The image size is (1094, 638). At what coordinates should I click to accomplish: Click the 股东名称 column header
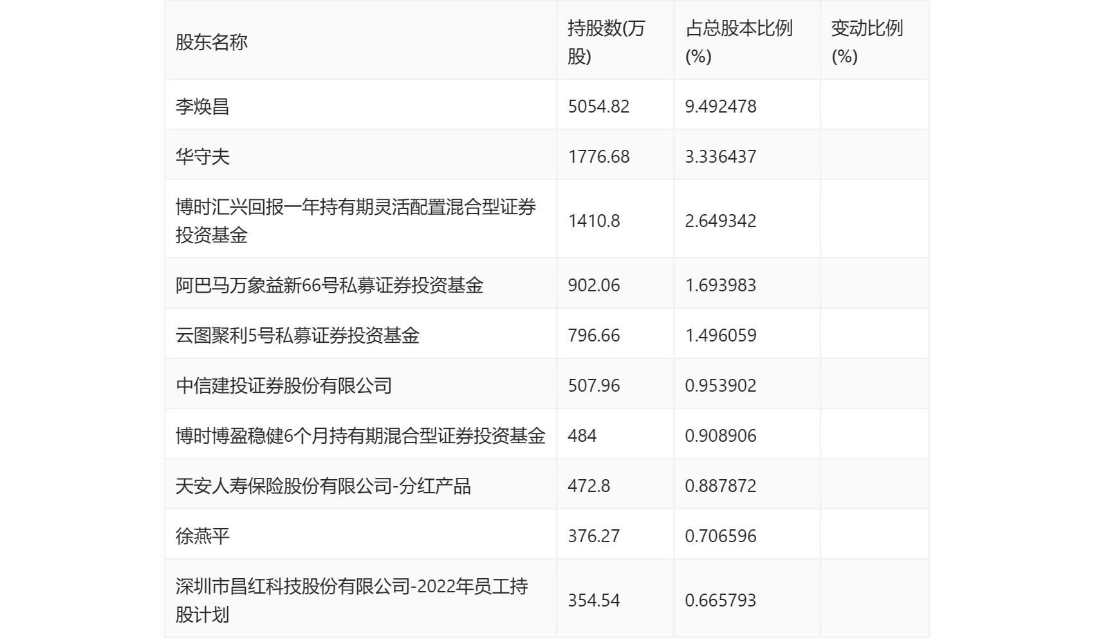click(212, 42)
